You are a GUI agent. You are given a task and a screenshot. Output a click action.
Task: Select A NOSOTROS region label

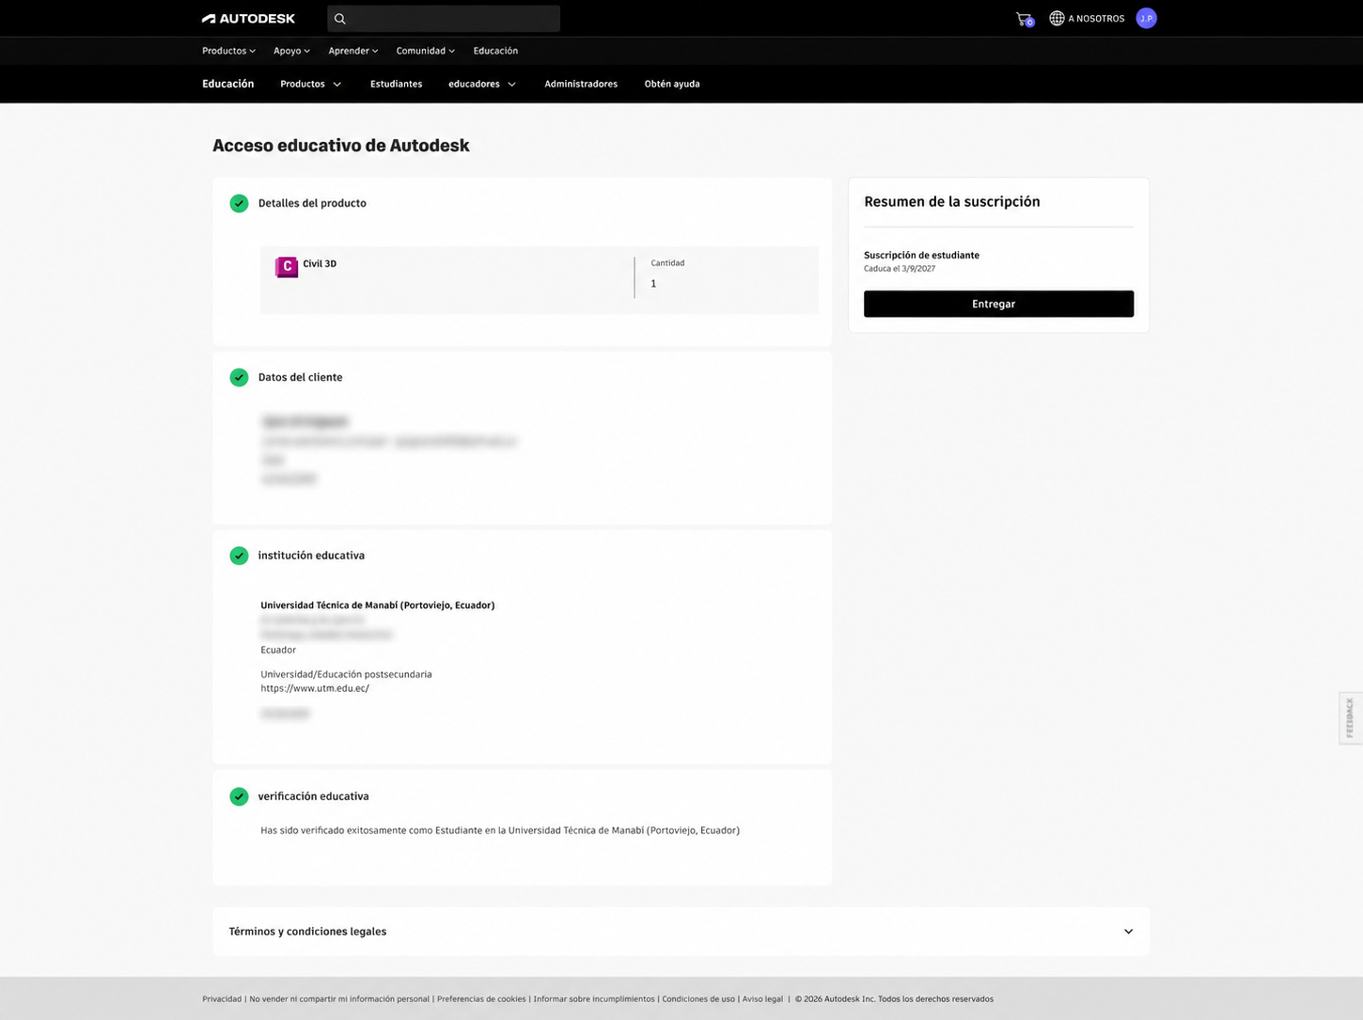(x=1096, y=19)
